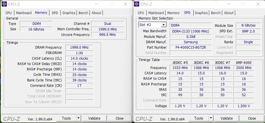Click Tools button in right window

click(199, 118)
